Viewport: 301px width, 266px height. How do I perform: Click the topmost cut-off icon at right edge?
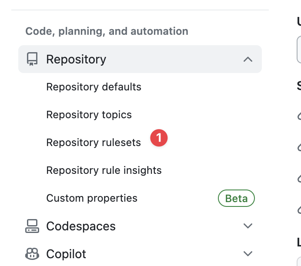299,116
